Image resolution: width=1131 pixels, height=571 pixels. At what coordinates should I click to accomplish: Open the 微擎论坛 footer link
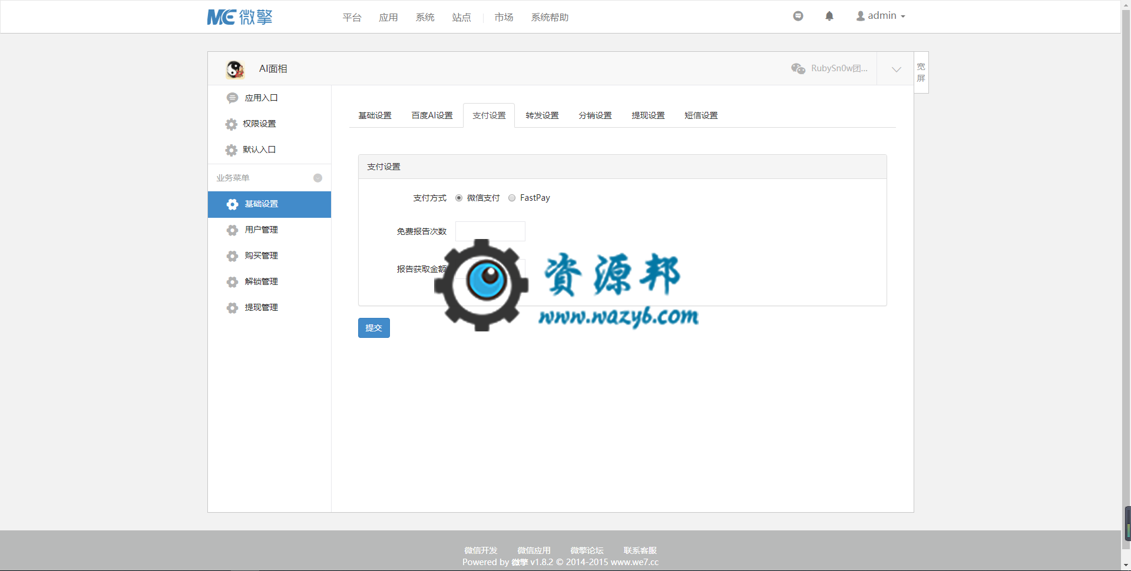coord(587,550)
